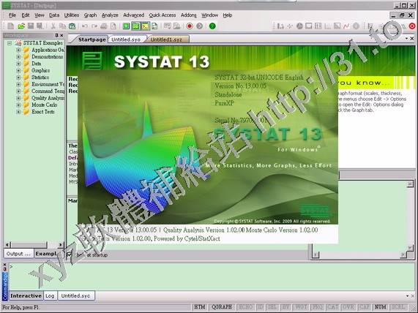
Task: Switch to the Output tab in workspace
Action: pos(18,254)
